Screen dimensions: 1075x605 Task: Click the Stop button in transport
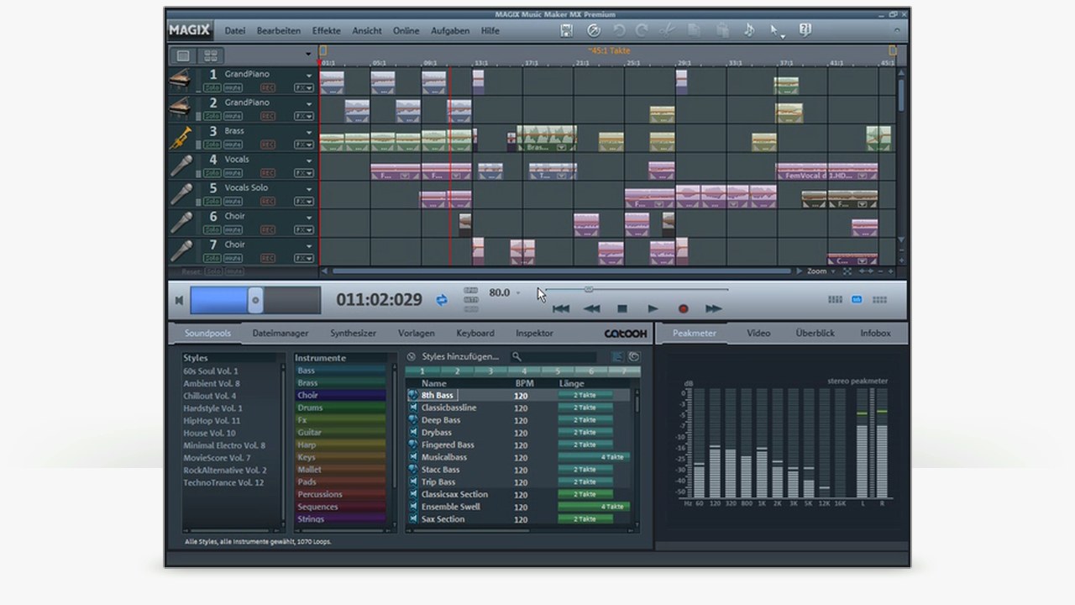pos(622,309)
